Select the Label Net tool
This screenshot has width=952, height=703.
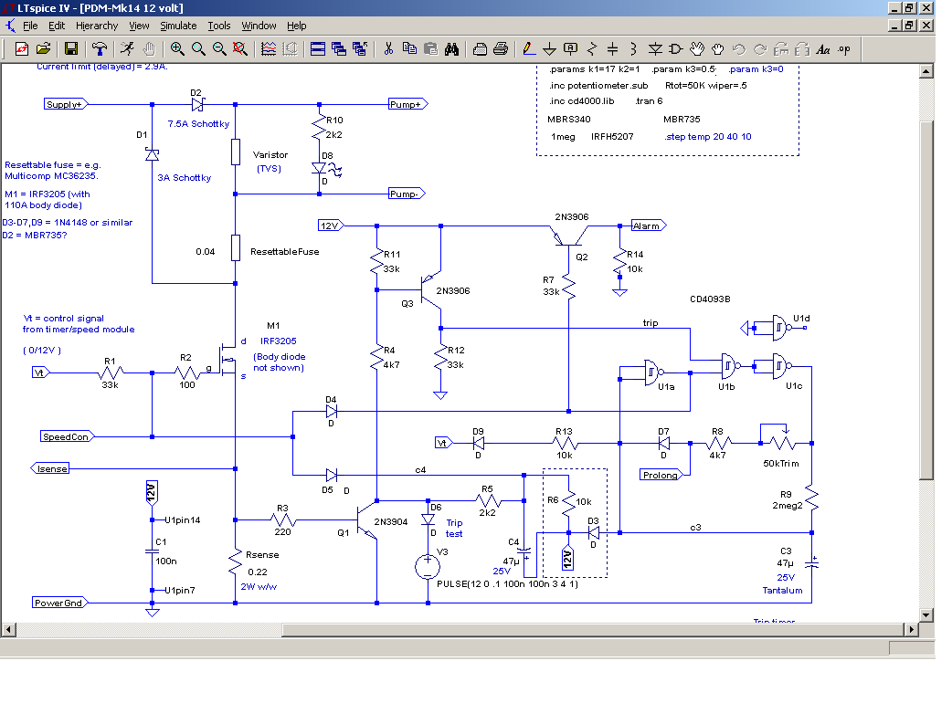(571, 49)
